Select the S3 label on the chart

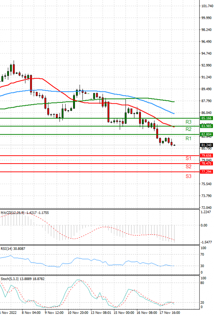click(x=188, y=176)
